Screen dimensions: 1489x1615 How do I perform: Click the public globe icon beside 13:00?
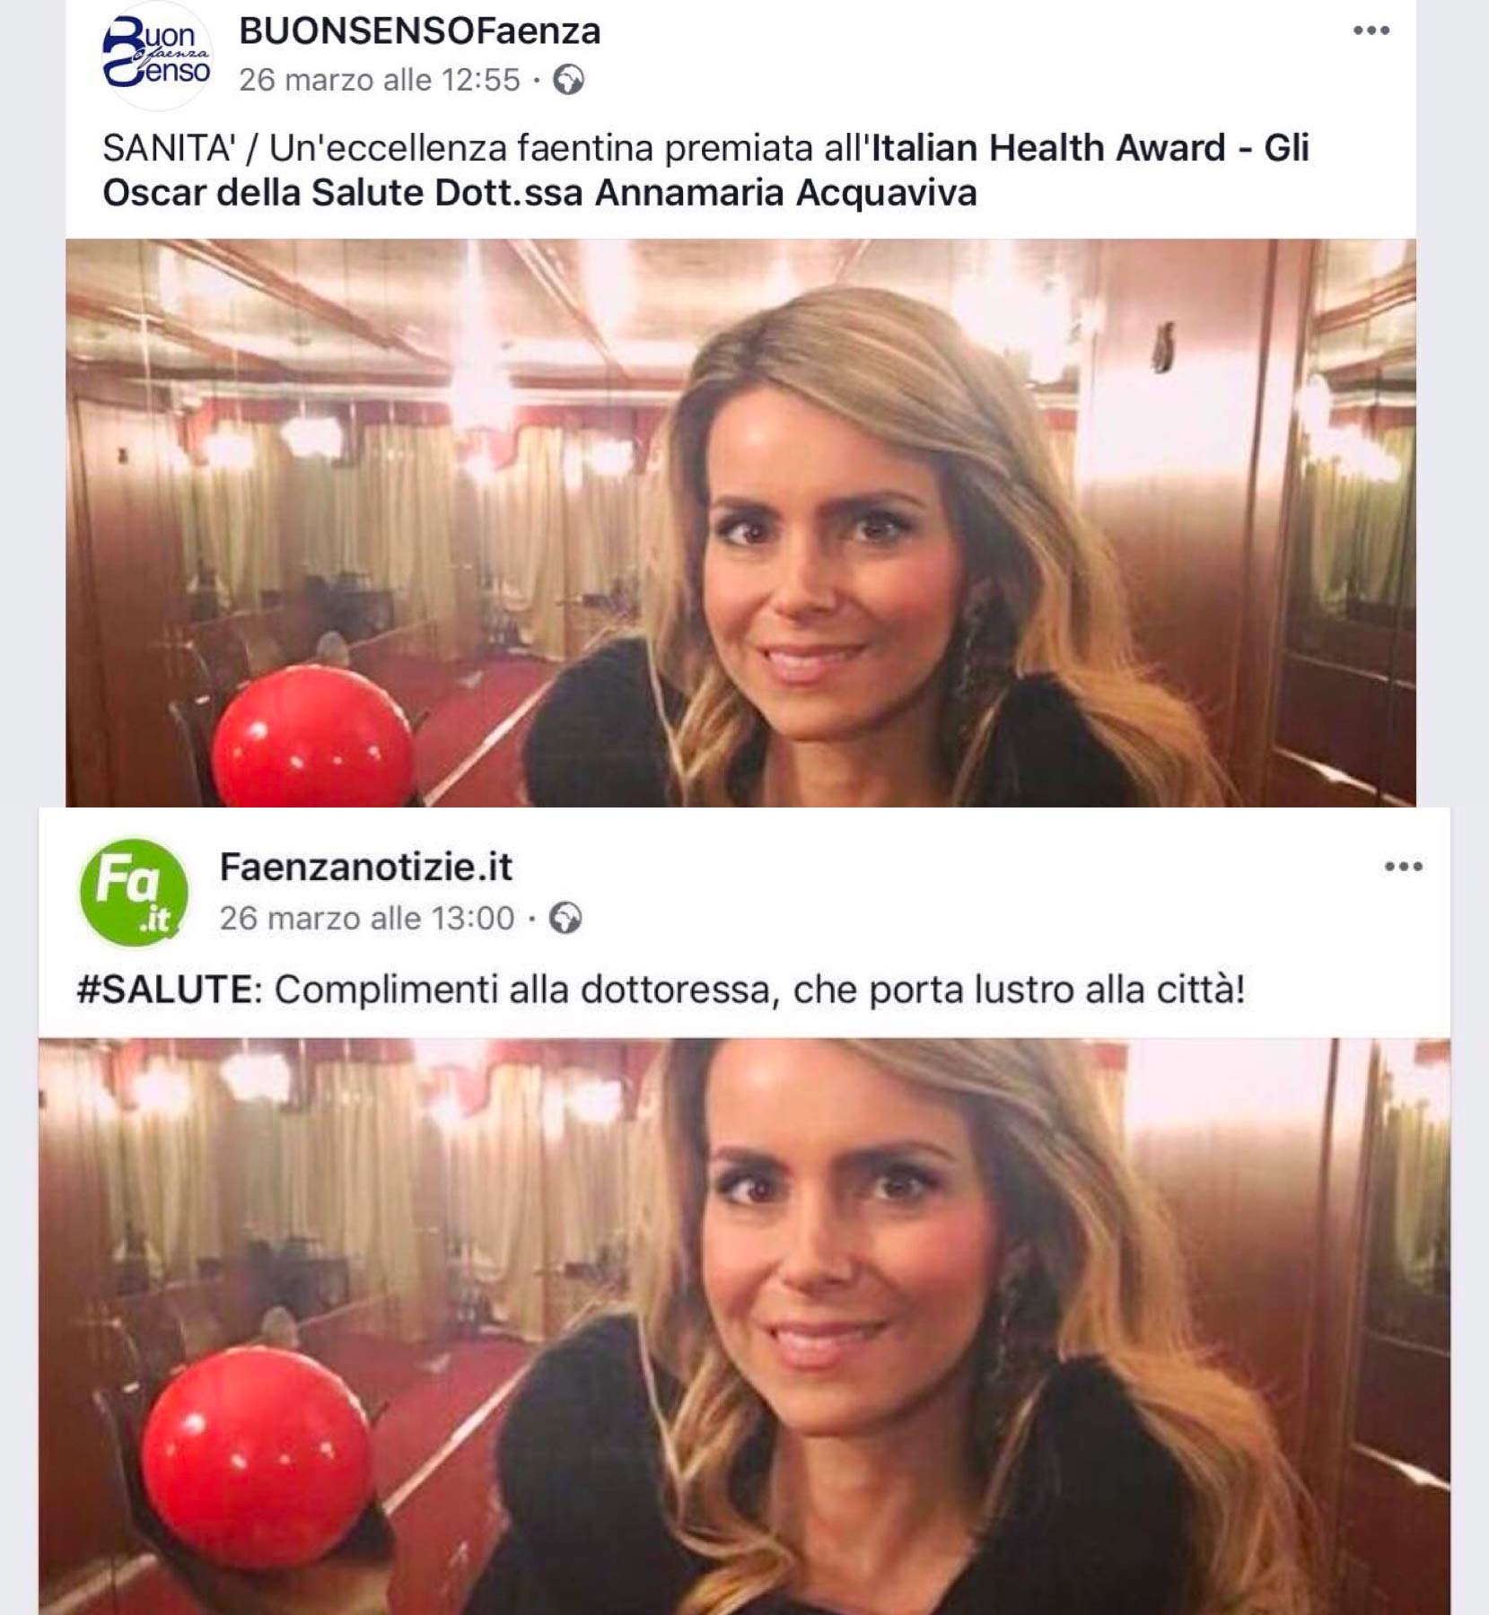point(565,918)
